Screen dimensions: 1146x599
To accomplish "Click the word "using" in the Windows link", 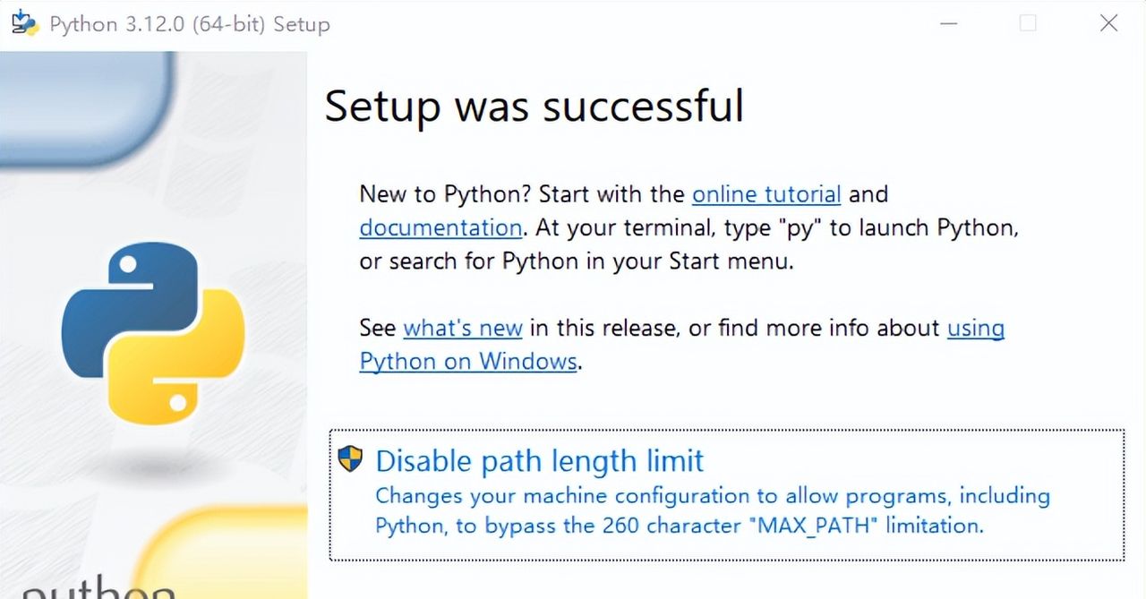I will [x=976, y=328].
